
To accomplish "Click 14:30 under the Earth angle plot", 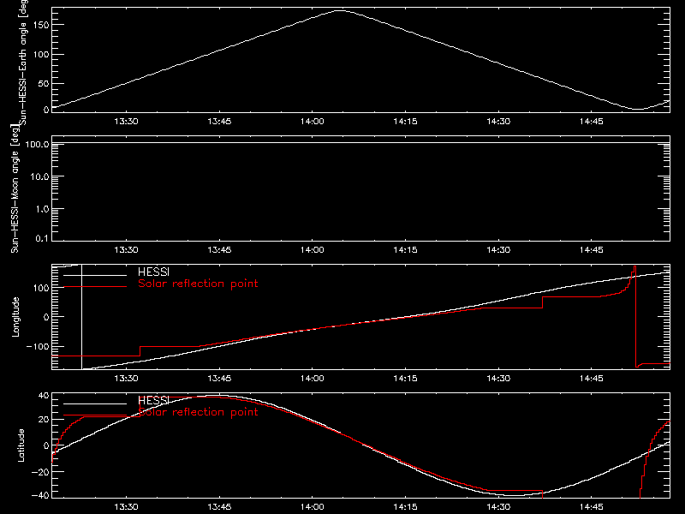I will (x=498, y=122).
